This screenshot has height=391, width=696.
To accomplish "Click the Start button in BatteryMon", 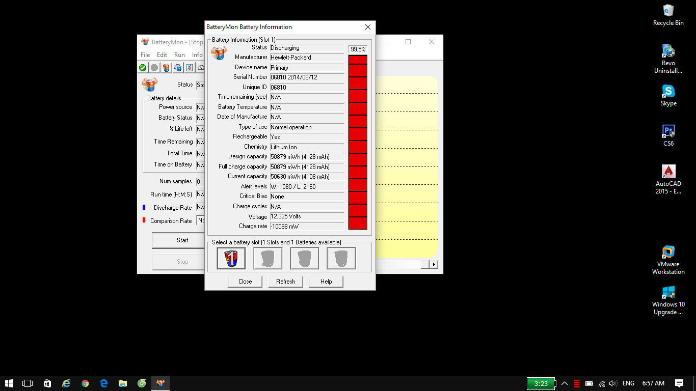I will tap(178, 240).
